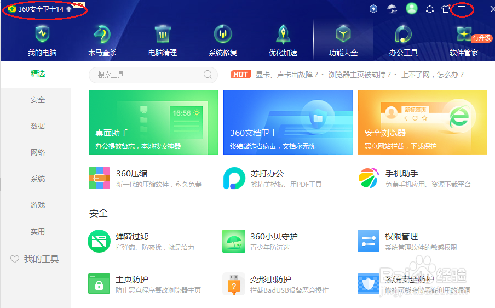Viewport: 495px width, 308px height.
Task: Open the 360文档卫士 banner card
Action: click(288, 122)
